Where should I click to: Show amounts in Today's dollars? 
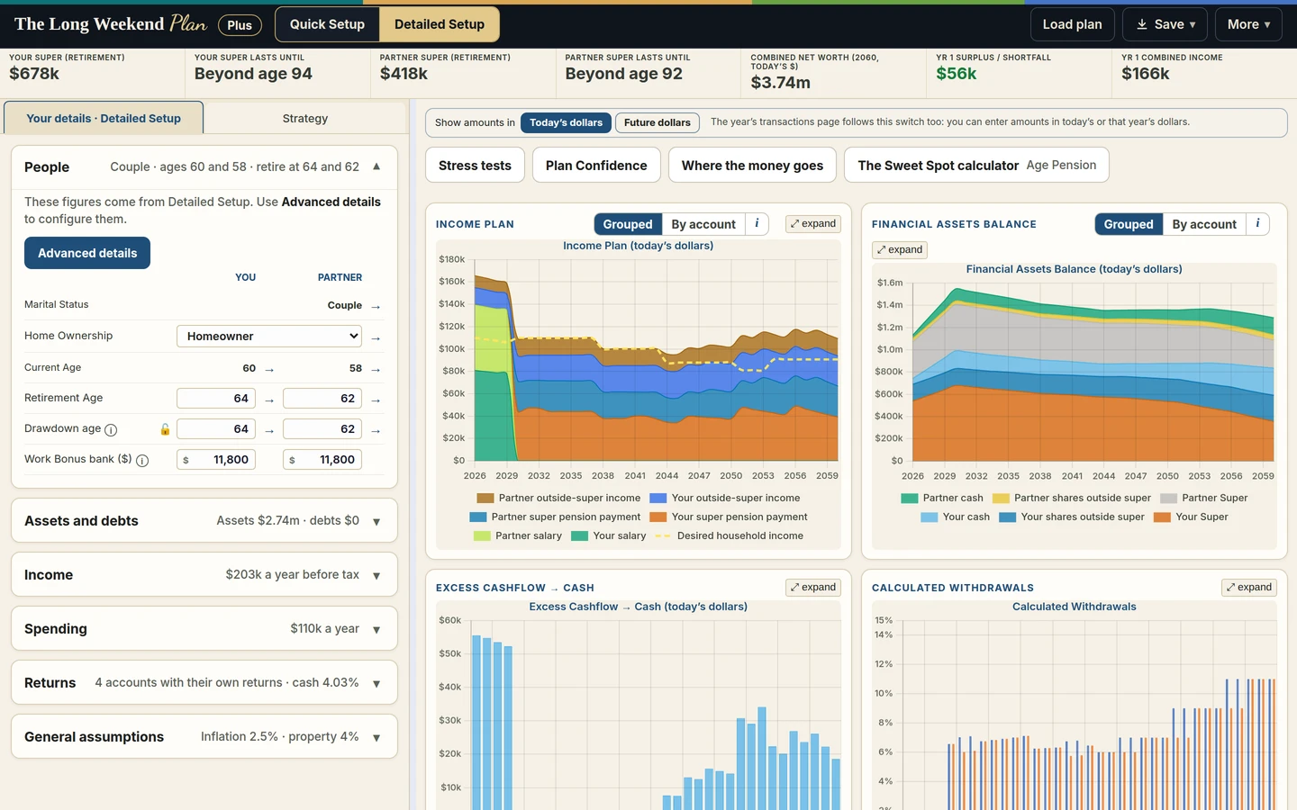(x=566, y=123)
